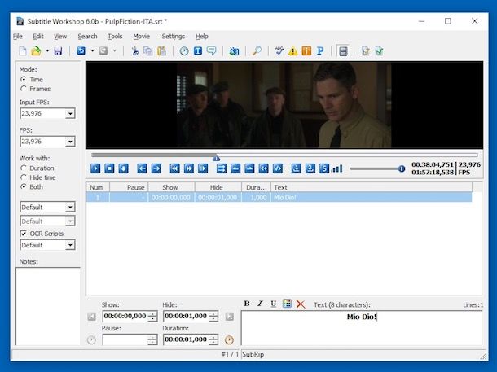Screen dimensions: 497x372
Task: Click the Hide time 00:00:01,000 input field
Action: [187, 316]
